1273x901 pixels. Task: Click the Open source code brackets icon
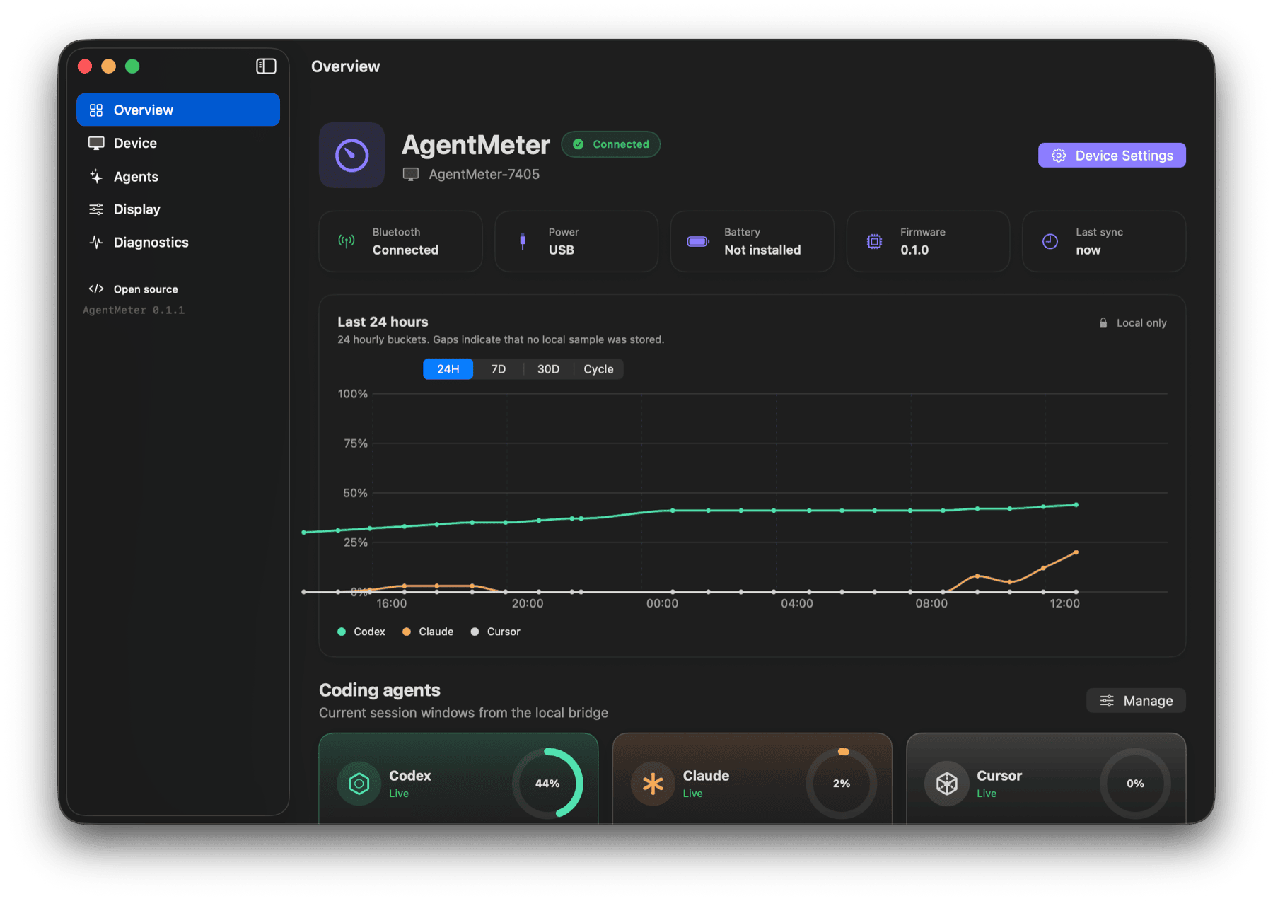[96, 289]
